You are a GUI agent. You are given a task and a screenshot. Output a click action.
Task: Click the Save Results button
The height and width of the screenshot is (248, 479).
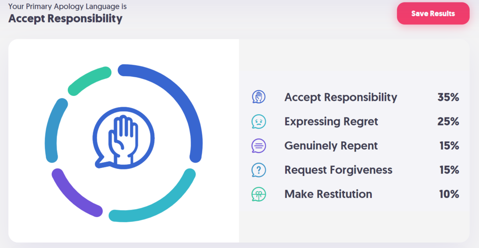433,14
